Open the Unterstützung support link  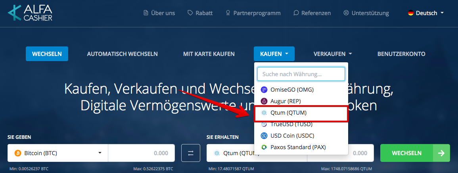(x=366, y=13)
